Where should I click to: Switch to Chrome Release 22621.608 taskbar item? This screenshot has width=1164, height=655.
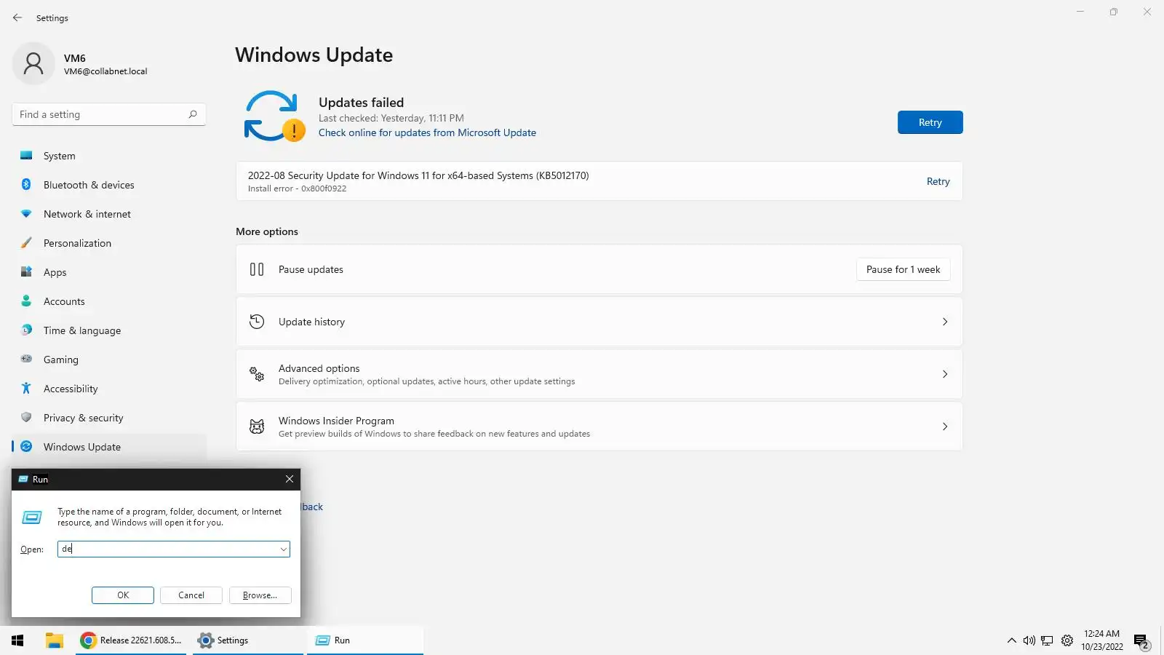[131, 640]
